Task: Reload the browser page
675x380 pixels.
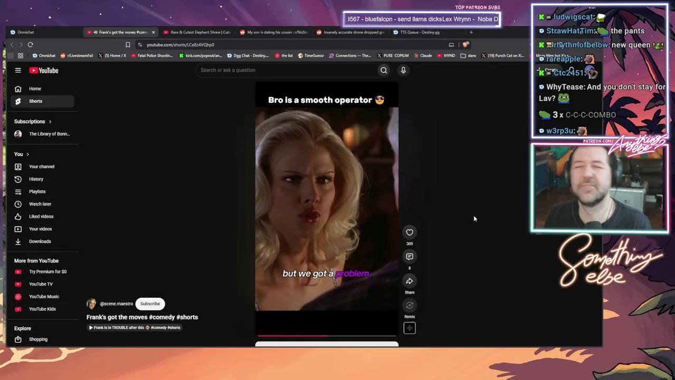Action: pos(31,45)
